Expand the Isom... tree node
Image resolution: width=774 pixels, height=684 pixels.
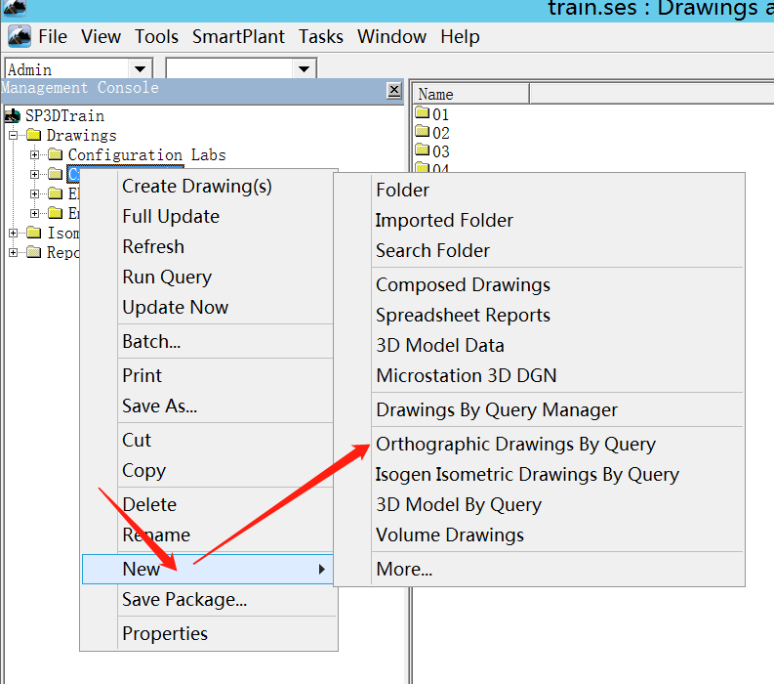(14, 233)
